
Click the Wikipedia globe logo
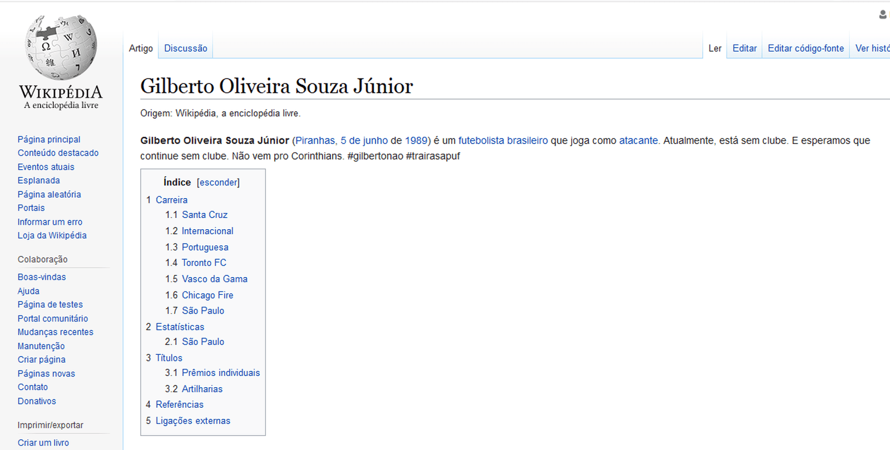[61, 48]
